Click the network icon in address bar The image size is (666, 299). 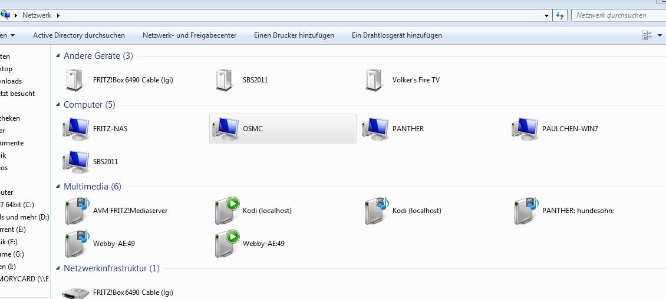tap(5, 15)
